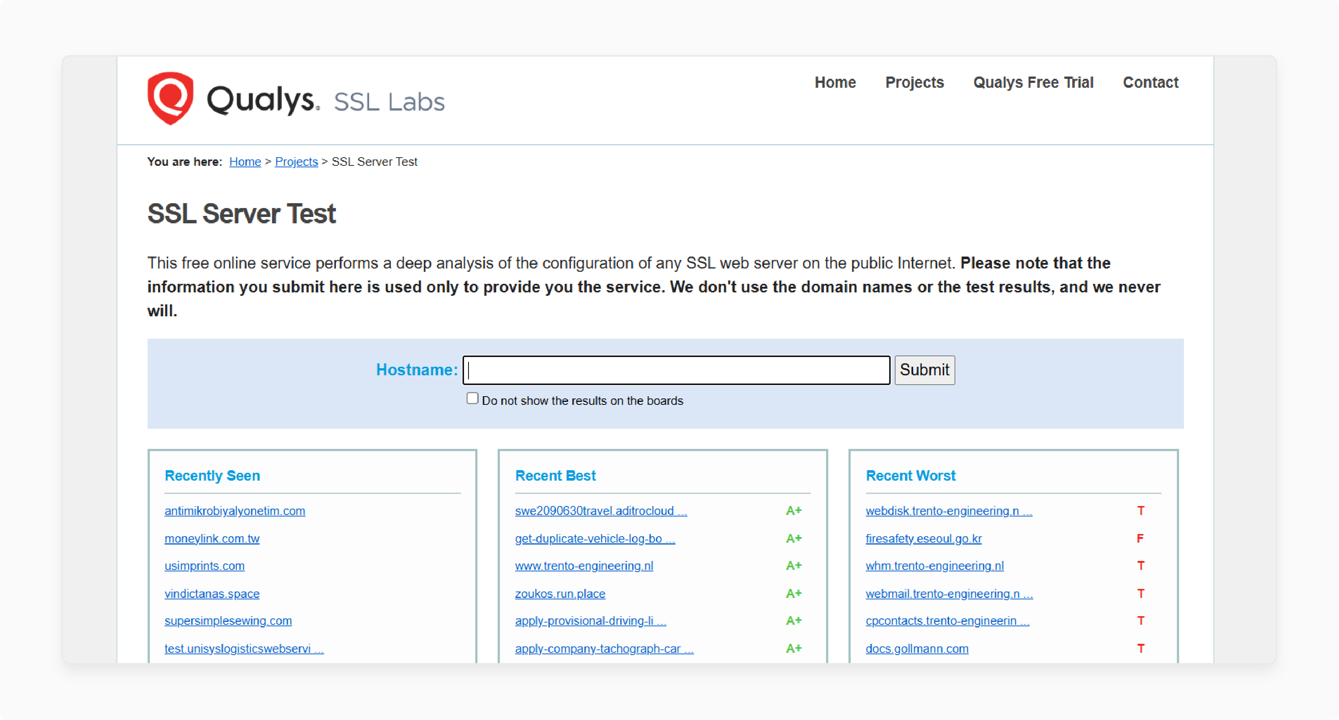Click the 'Hostname:' field label
The width and height of the screenshot is (1339, 720).
click(417, 369)
